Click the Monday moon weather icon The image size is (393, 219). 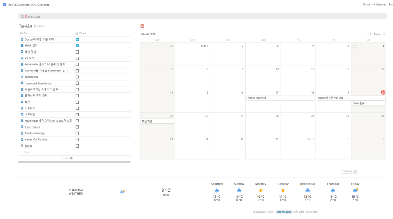tap(261, 190)
